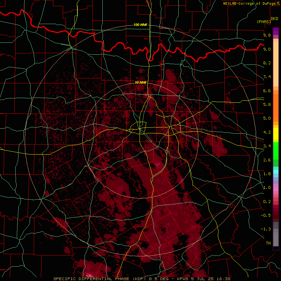
Task: Select the 0.2 value on color scale
Action: (x=267, y=202)
